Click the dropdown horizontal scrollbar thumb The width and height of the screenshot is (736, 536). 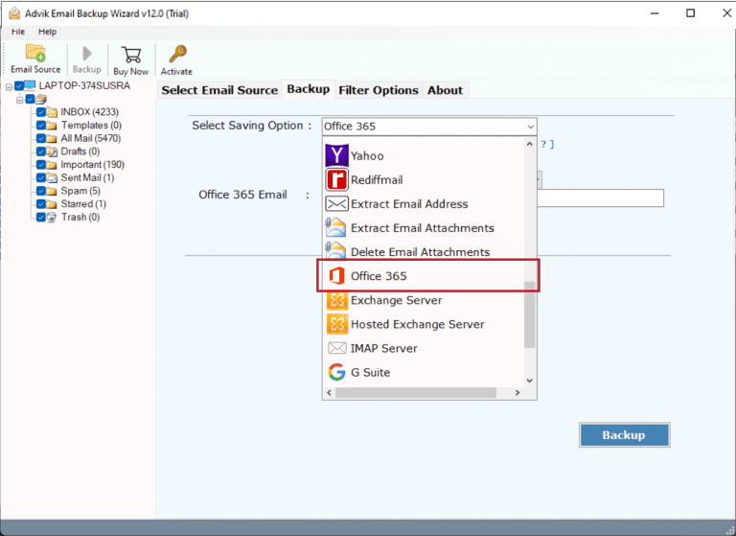click(416, 393)
